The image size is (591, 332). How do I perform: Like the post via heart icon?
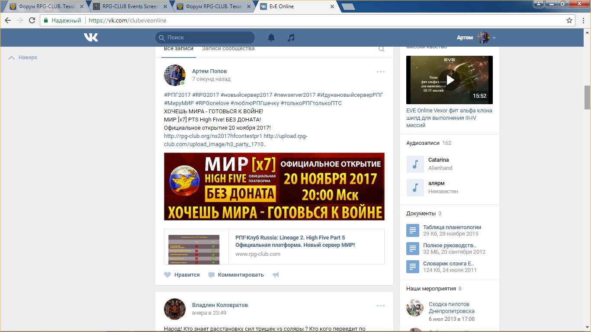(167, 275)
